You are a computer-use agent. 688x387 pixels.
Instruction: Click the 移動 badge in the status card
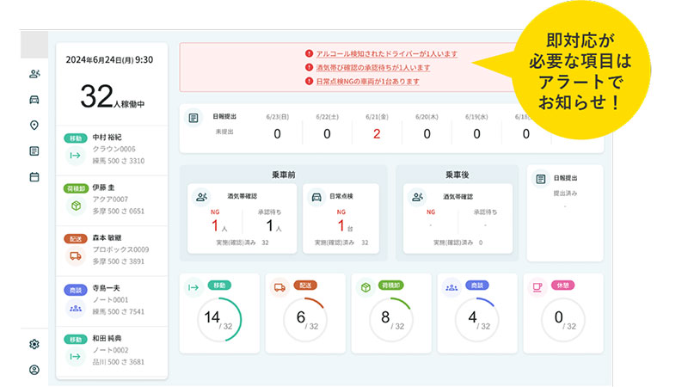tap(219, 286)
